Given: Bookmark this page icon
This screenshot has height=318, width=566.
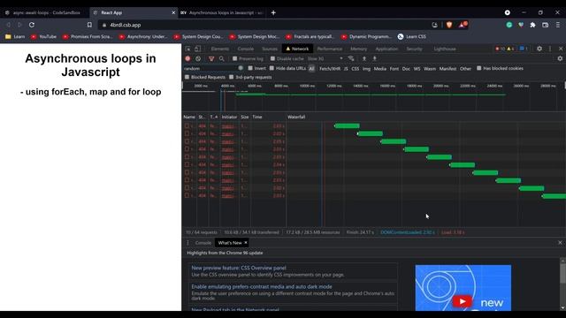Looking at the screenshot, I should point(89,25).
